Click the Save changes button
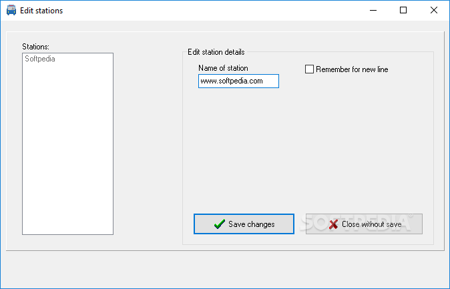 (244, 224)
